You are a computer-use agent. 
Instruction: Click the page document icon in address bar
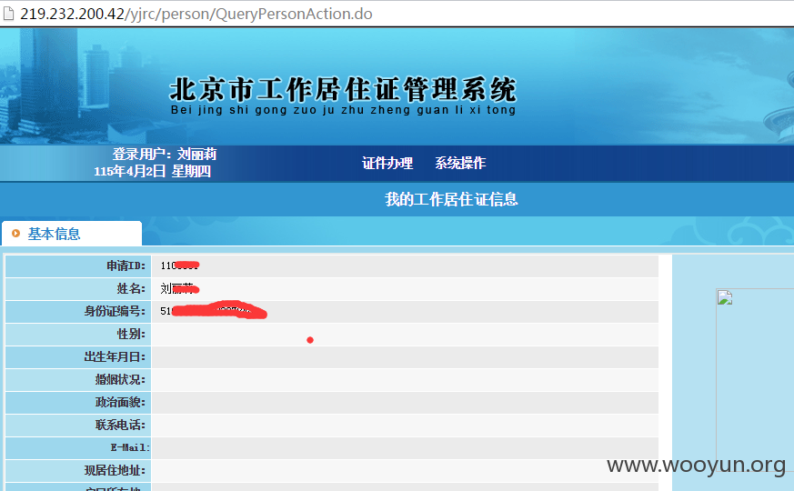pos(8,14)
